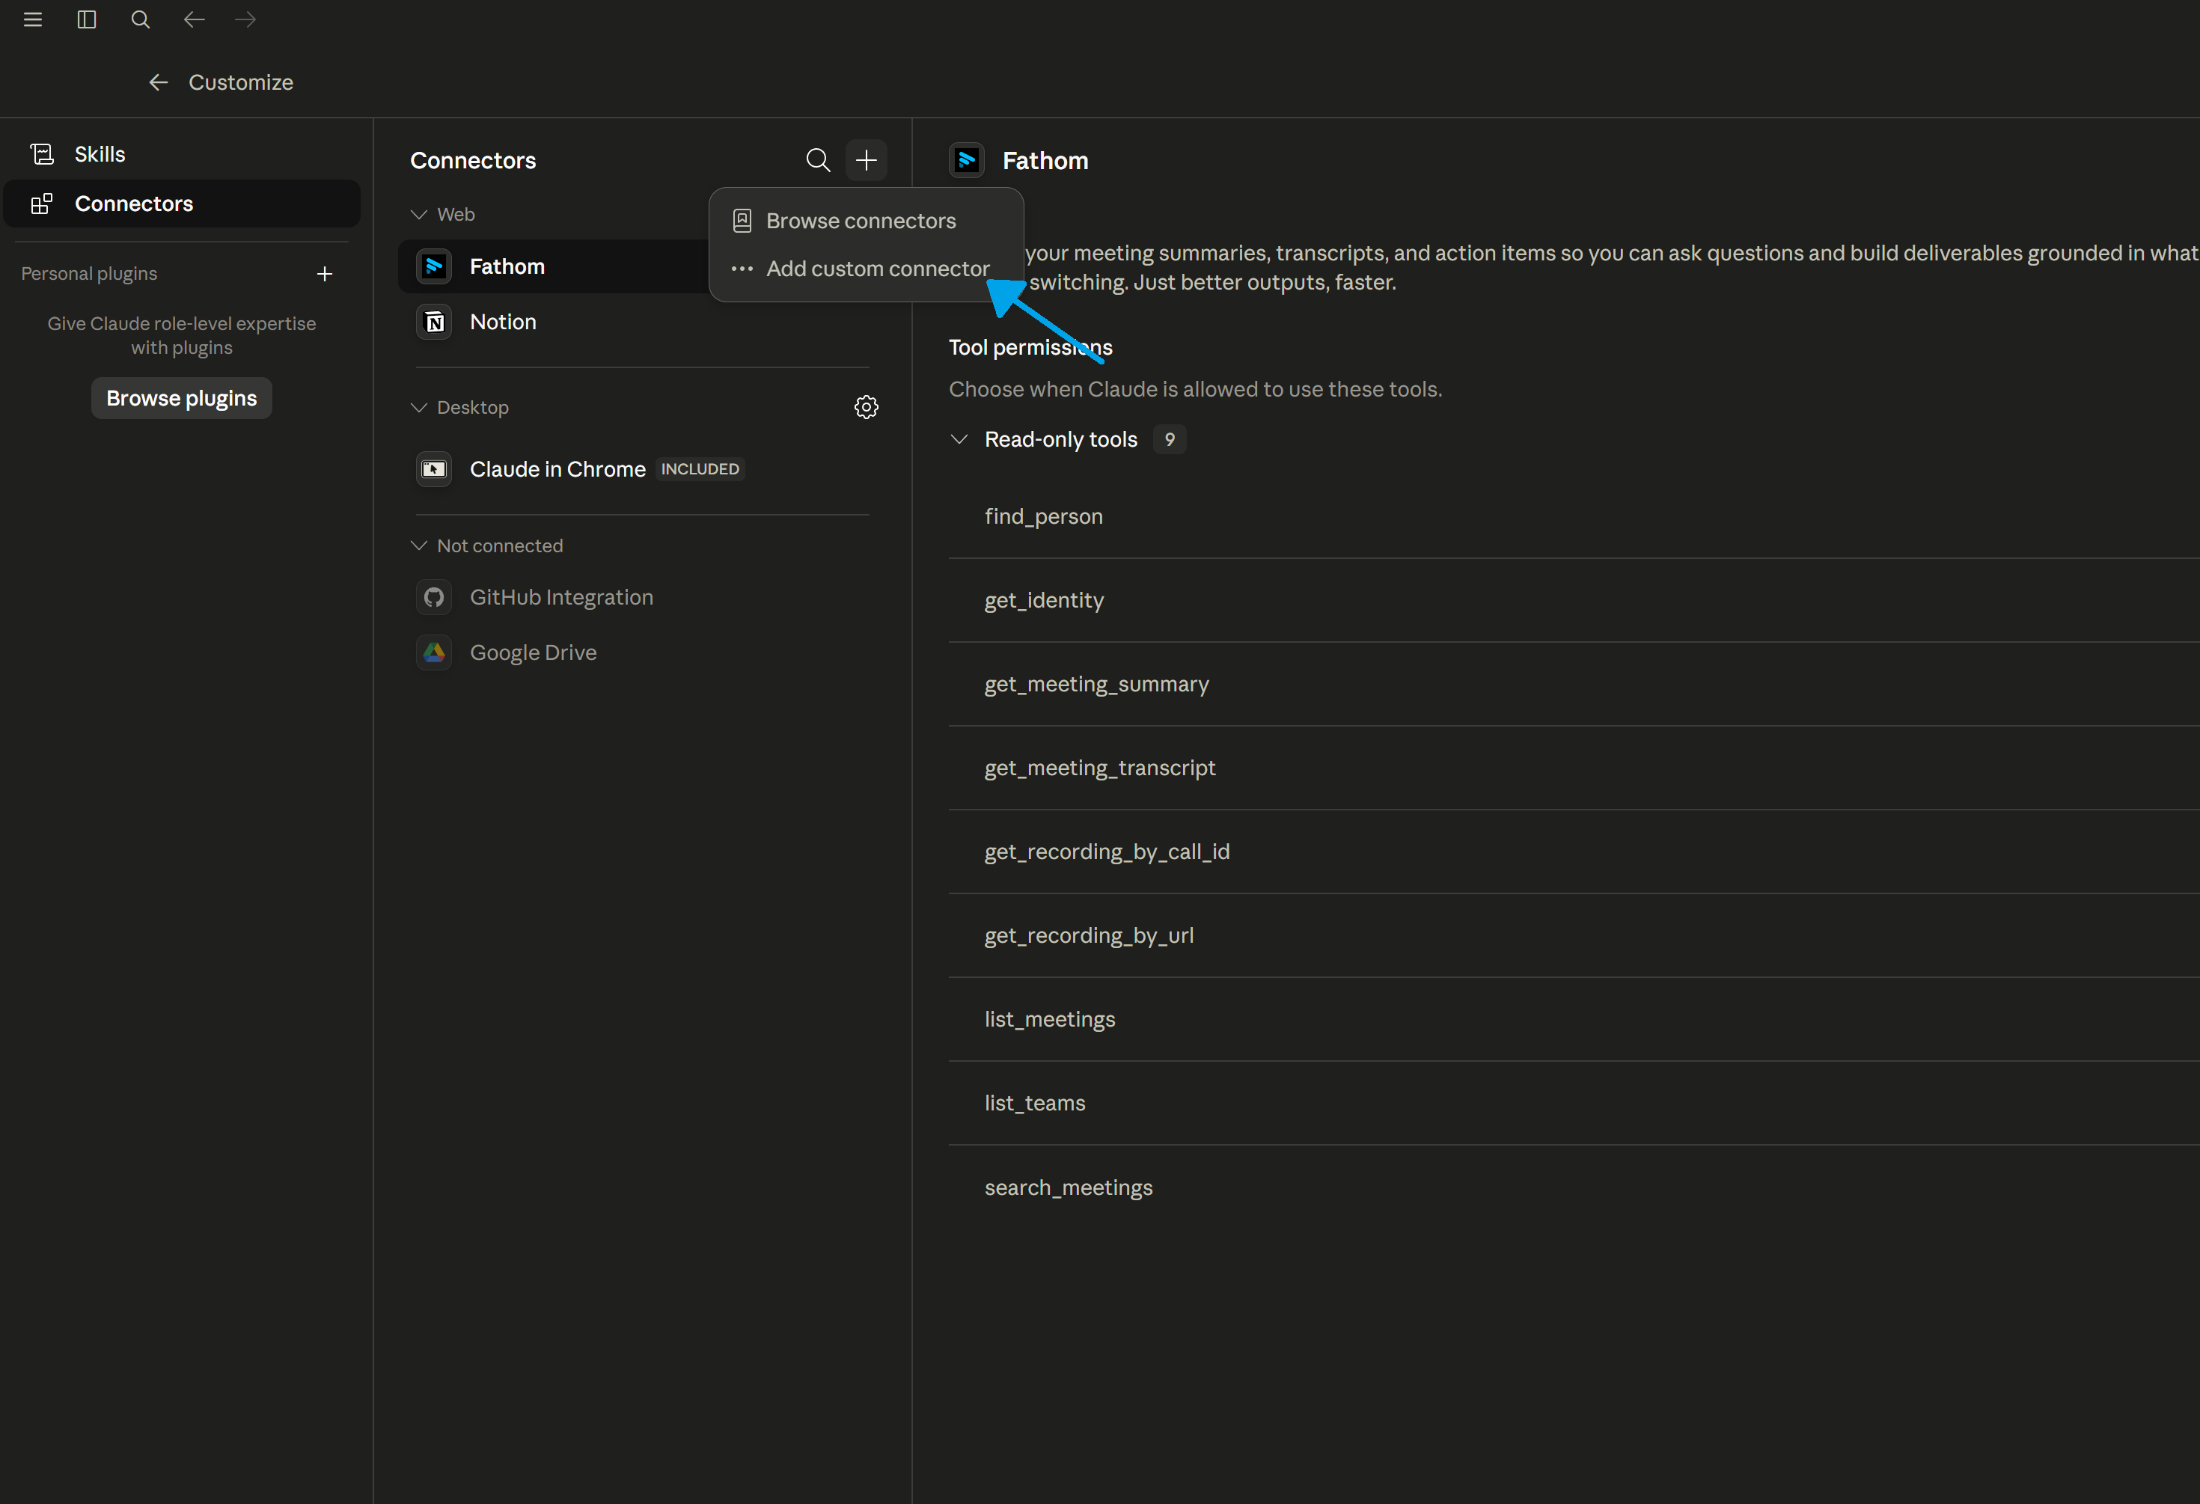Go back with the top left arrow
Screen dimensions: 2200x1504
pyautogui.click(x=194, y=20)
